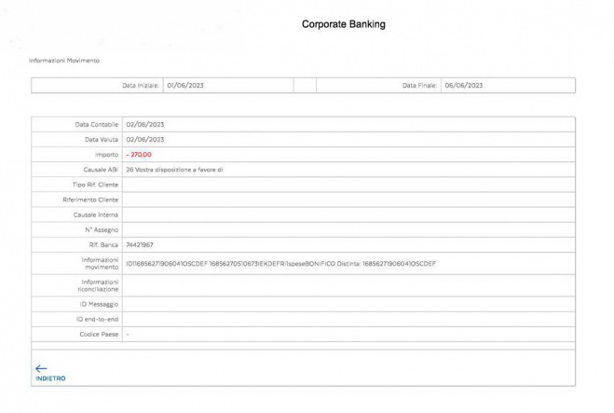Click the empty Informazioni riconciliazione cell
614x413 pixels.
click(x=347, y=285)
